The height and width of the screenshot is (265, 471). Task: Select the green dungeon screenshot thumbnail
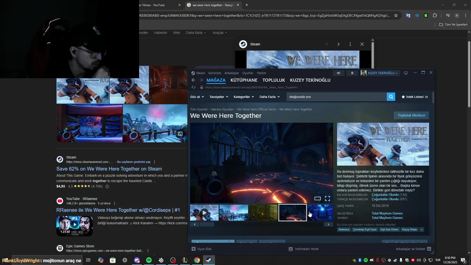[x=263, y=213]
